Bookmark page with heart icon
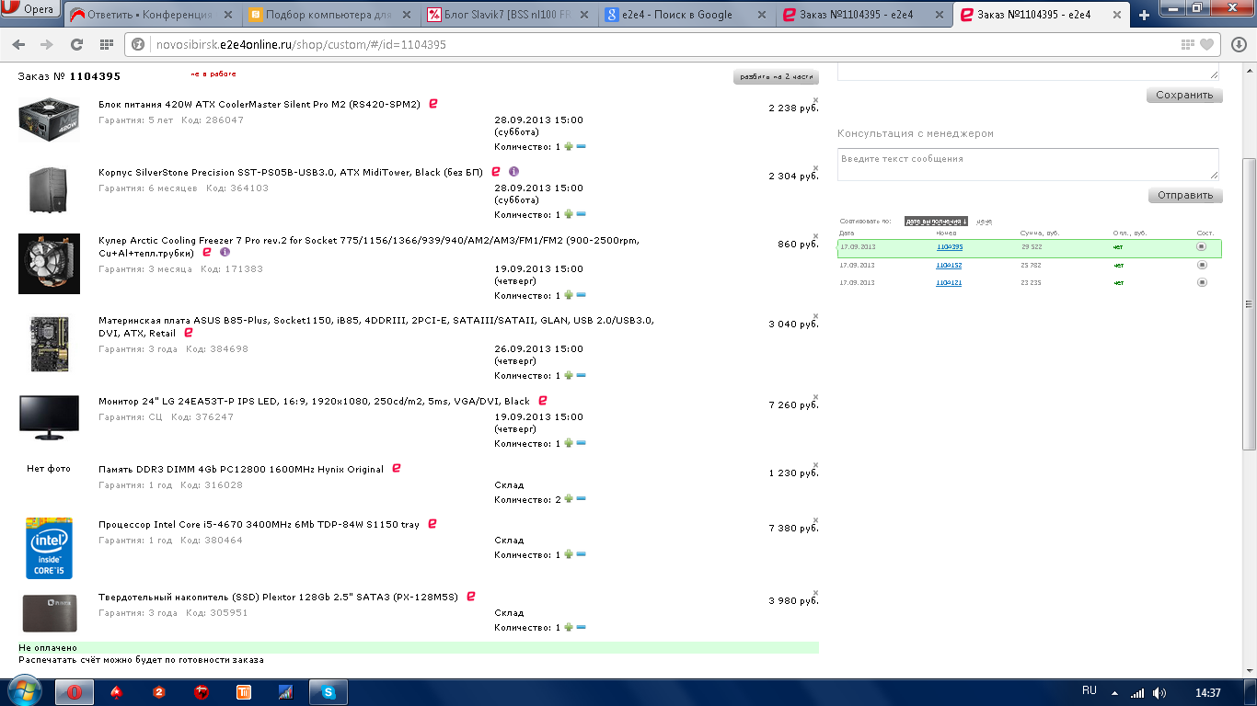The width and height of the screenshot is (1257, 706). [1207, 44]
